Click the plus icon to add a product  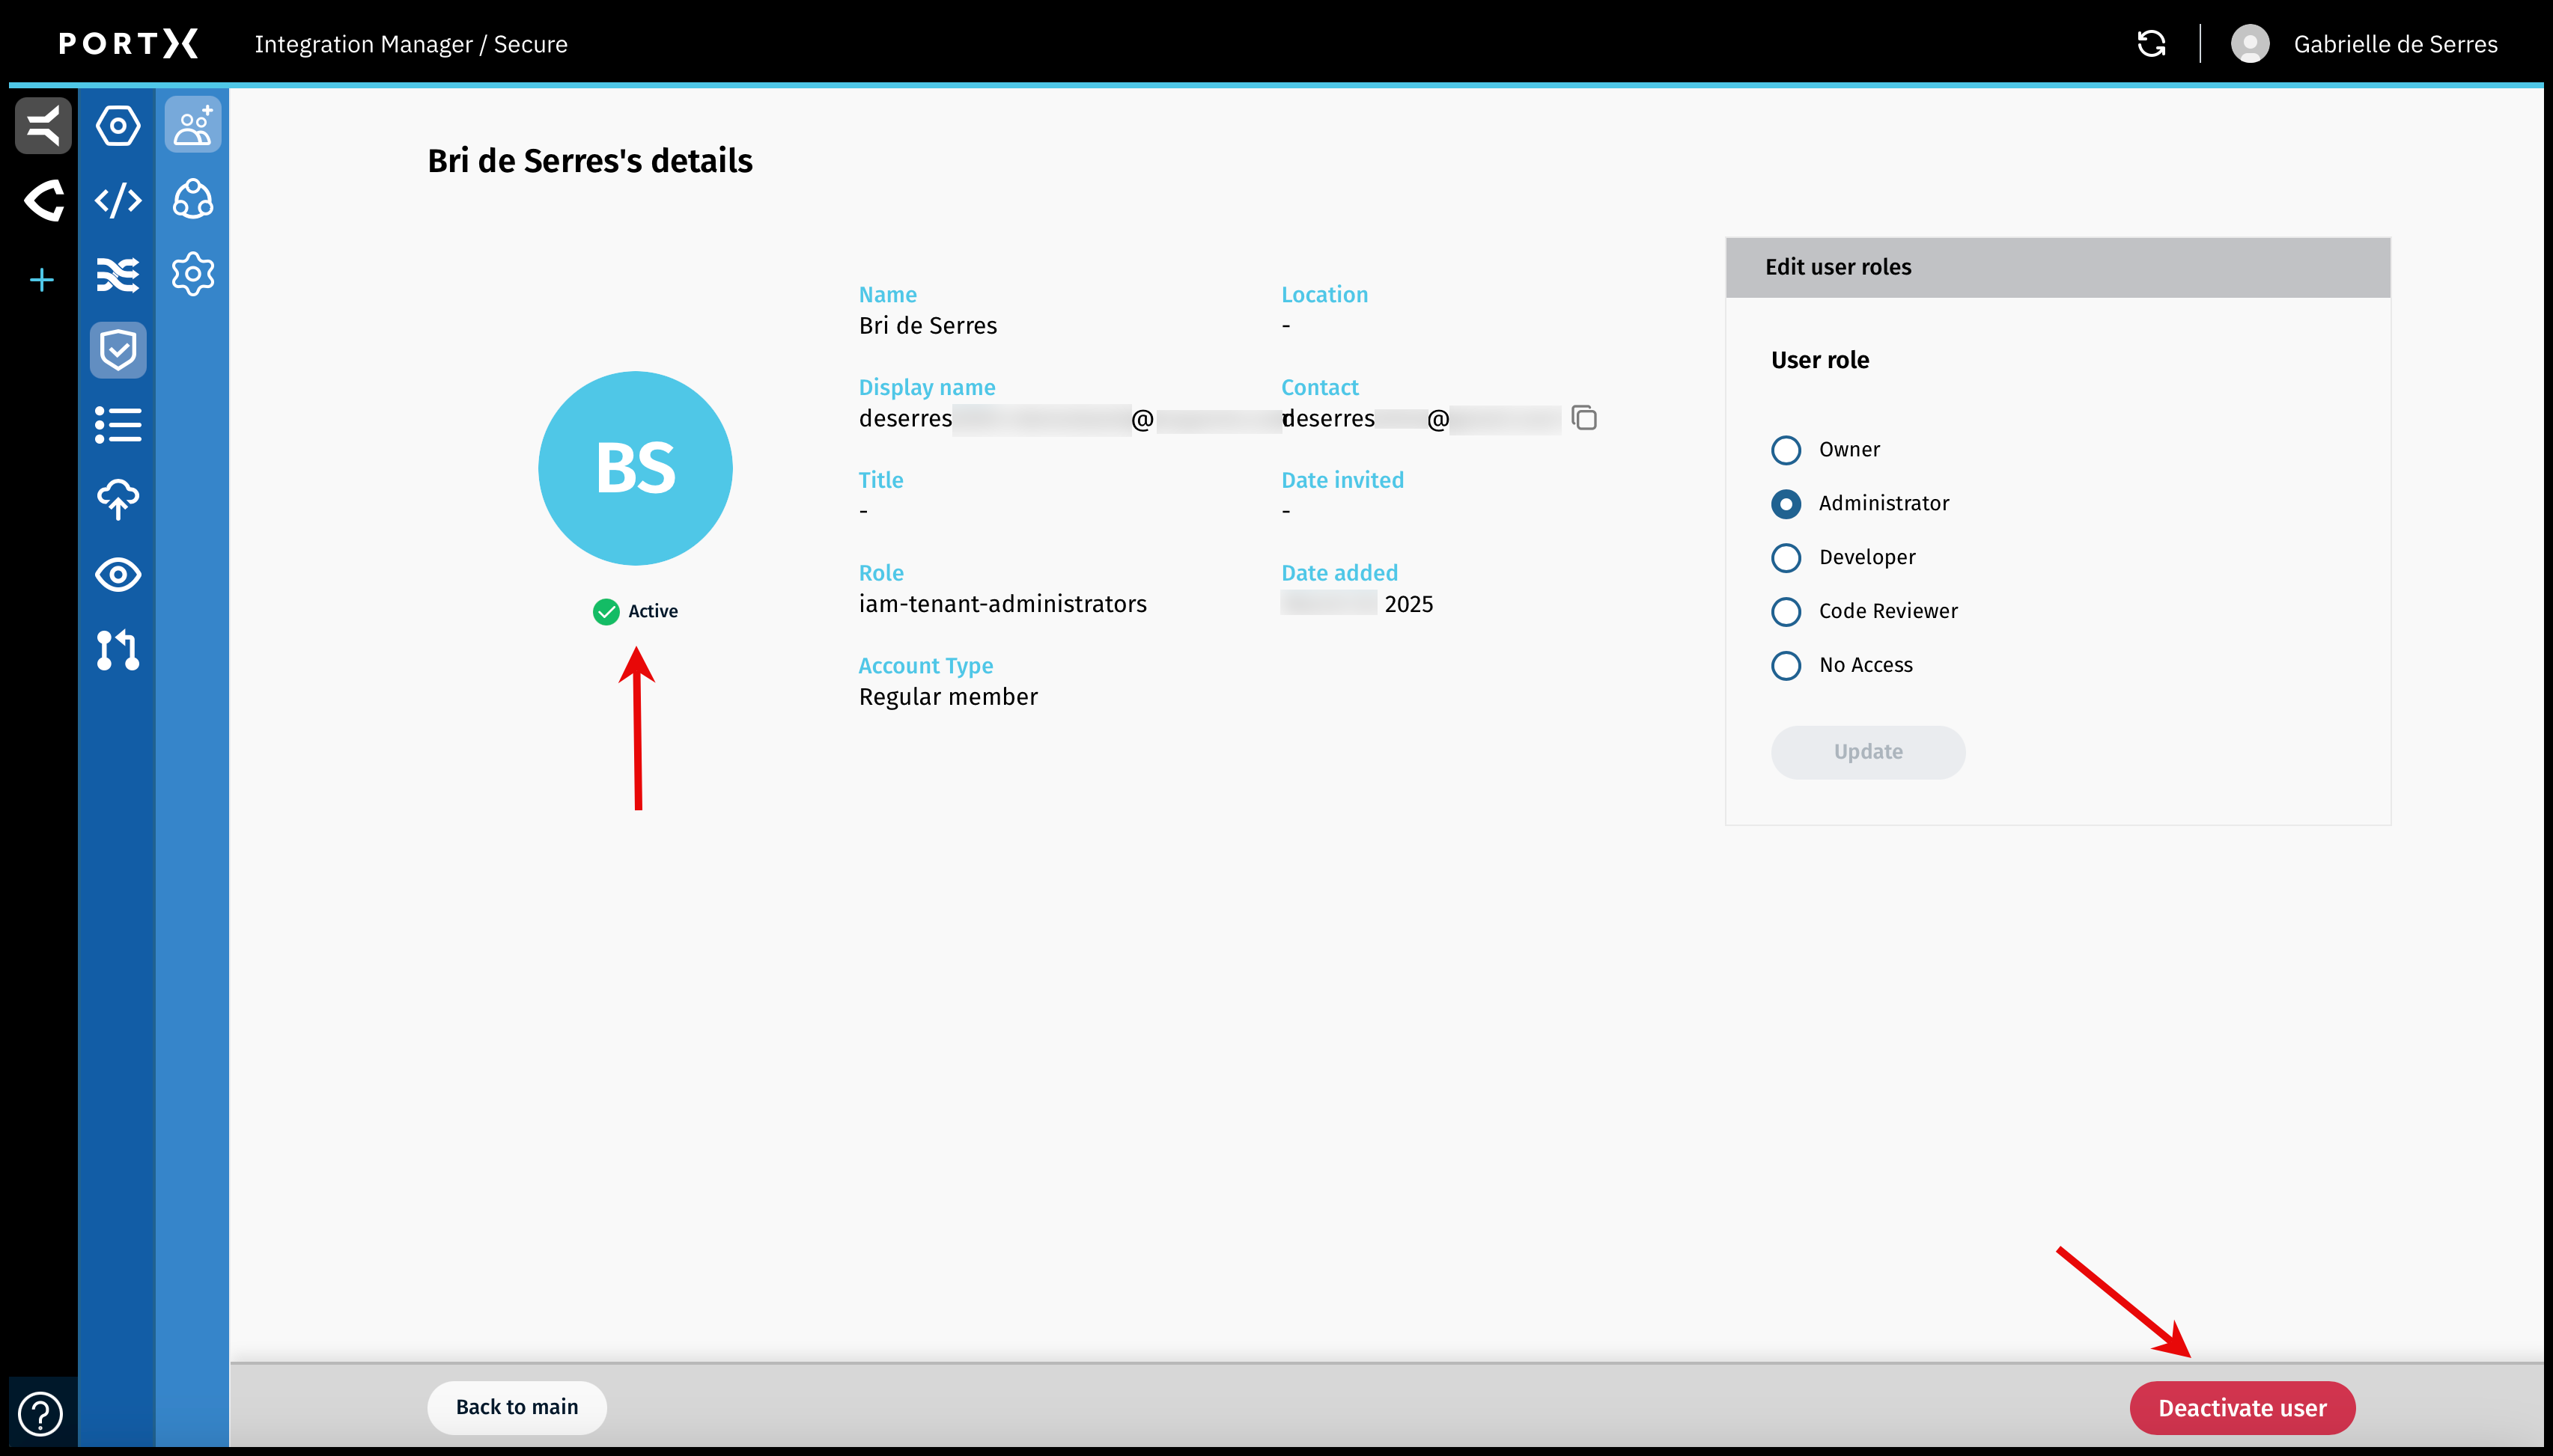pyautogui.click(x=42, y=280)
